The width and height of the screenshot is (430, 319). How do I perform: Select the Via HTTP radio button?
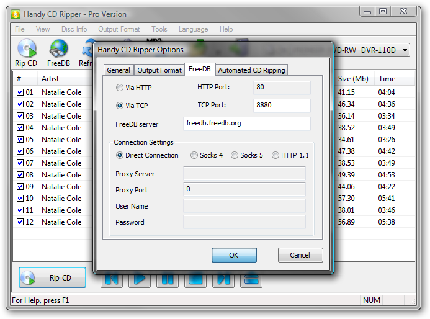[120, 88]
